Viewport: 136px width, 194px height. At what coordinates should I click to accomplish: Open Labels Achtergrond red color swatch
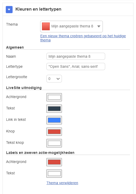[54, 162]
